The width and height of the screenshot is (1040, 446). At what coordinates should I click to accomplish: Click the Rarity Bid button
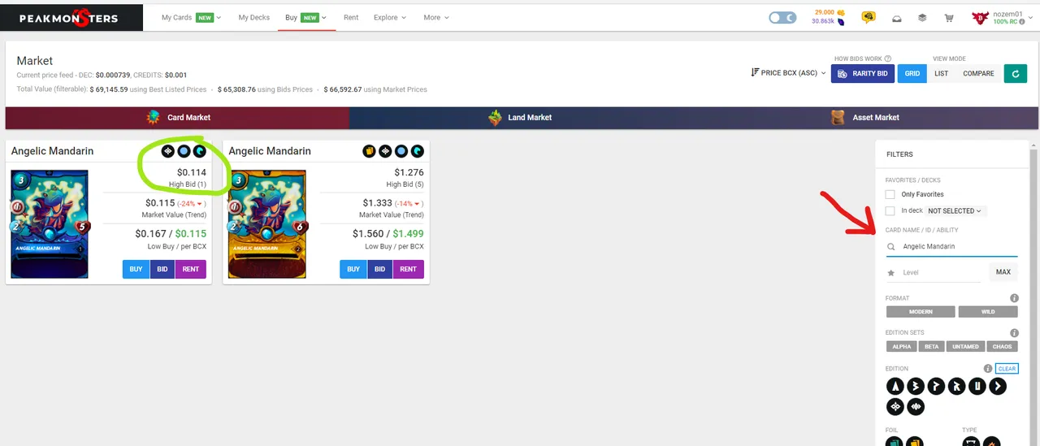click(x=863, y=73)
